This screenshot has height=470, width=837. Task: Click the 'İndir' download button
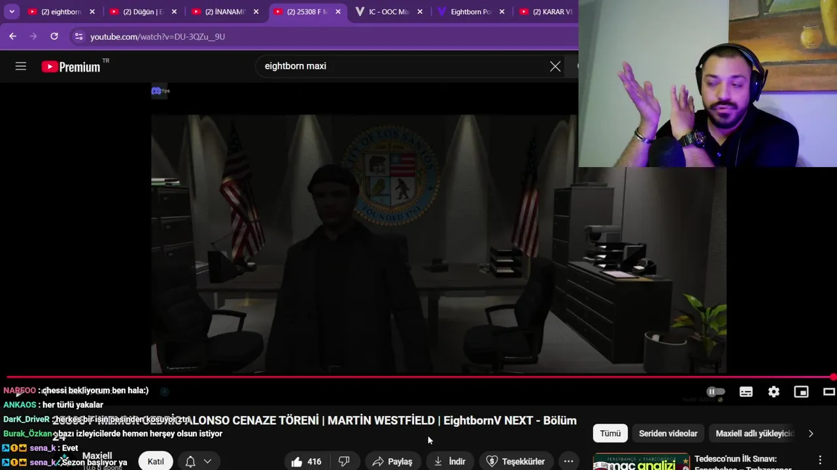pyautogui.click(x=450, y=462)
